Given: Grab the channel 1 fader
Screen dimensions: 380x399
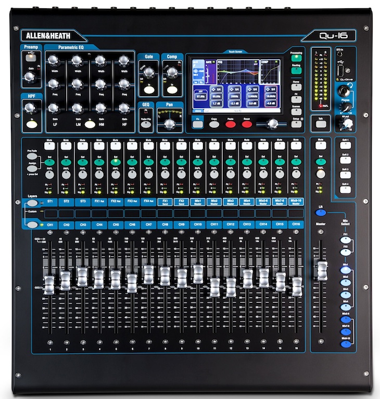Looking at the screenshot, I should (x=49, y=285).
